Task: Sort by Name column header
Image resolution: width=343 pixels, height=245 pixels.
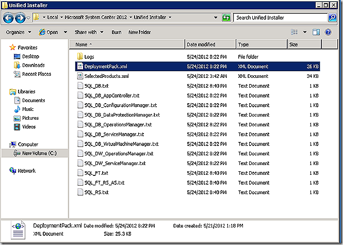Action: 127,44
